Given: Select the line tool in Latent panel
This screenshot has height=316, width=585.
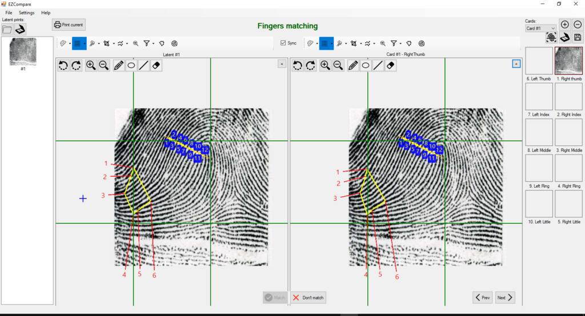Looking at the screenshot, I should tap(144, 66).
